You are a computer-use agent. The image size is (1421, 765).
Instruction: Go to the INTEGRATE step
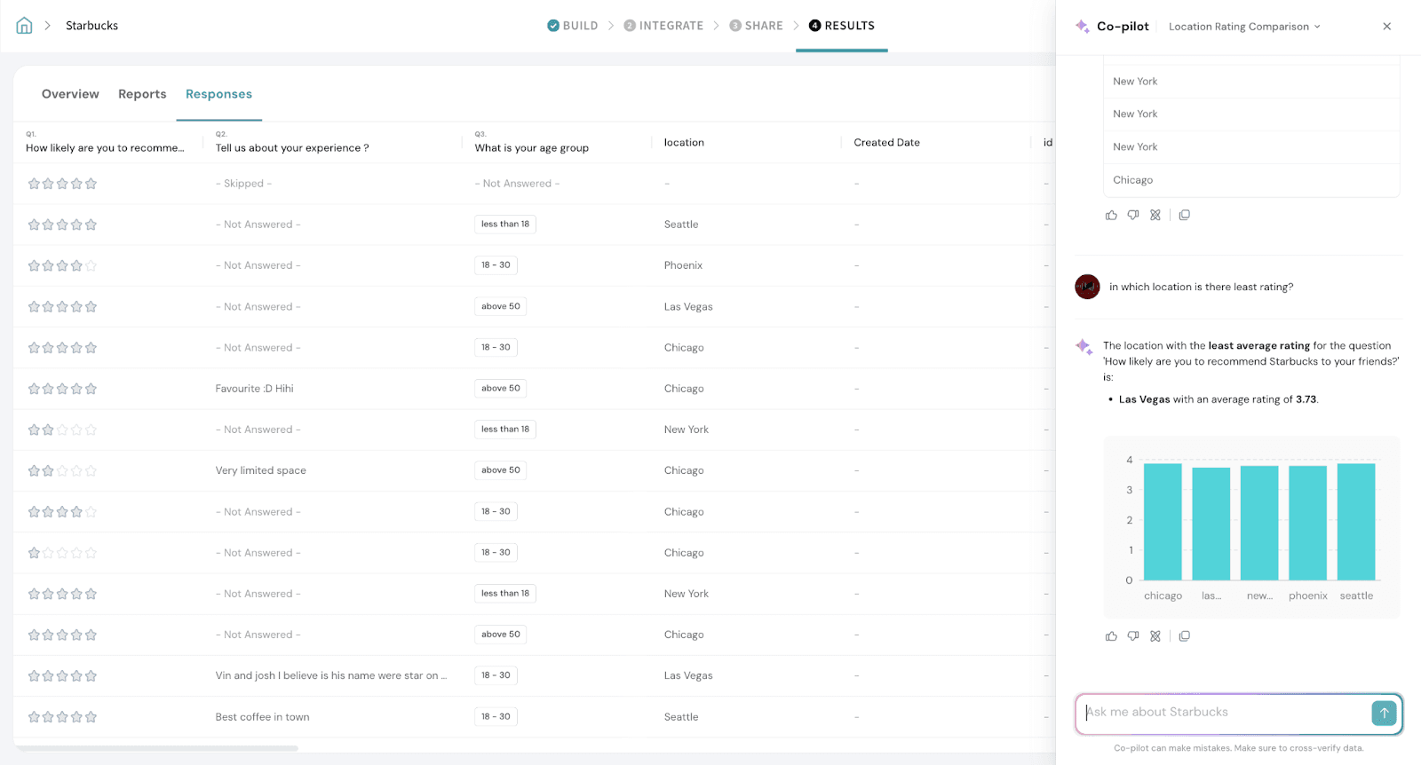(663, 26)
